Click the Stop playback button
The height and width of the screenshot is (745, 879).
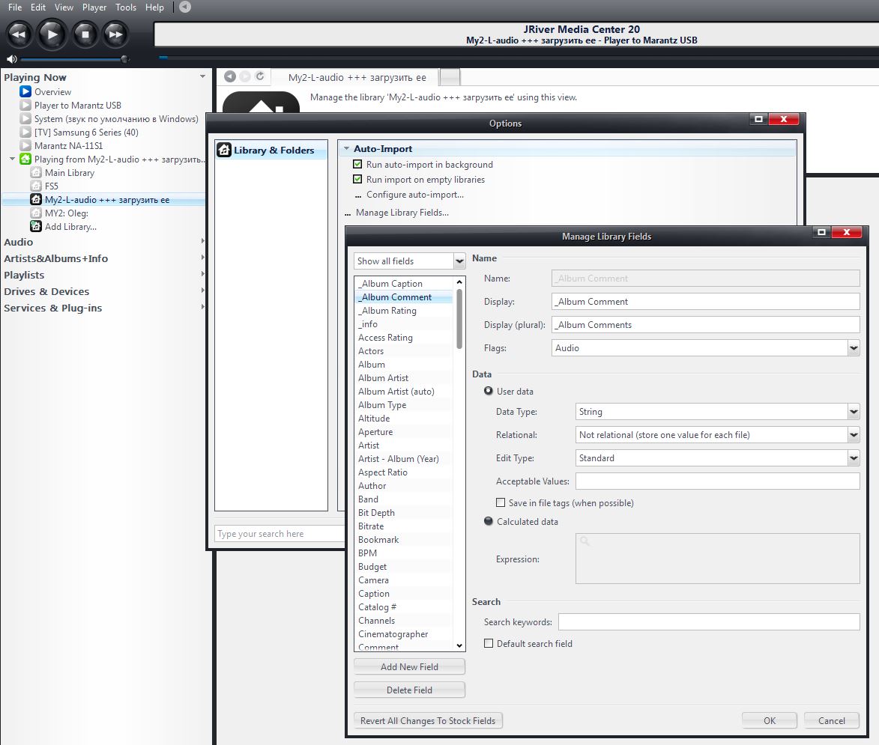click(85, 34)
